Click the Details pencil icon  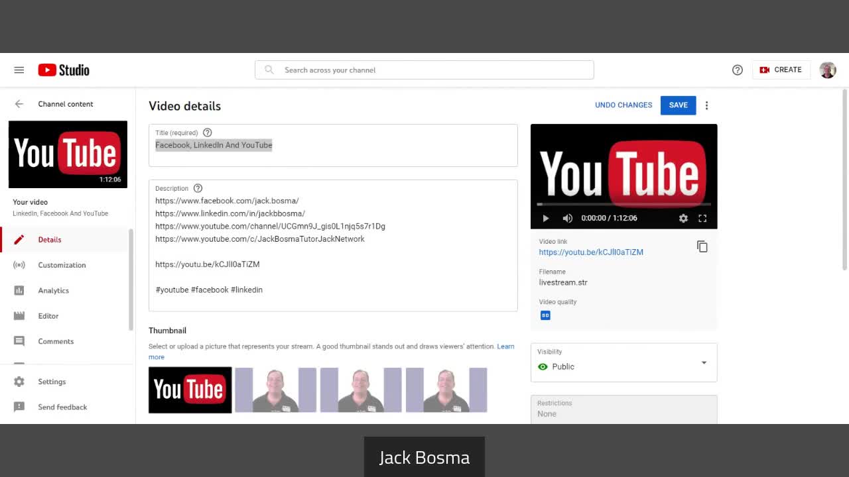point(19,240)
